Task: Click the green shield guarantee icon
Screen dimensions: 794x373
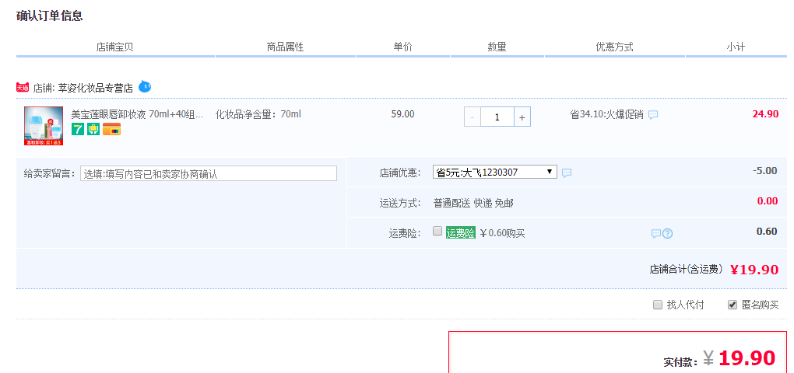Action: 93,129
